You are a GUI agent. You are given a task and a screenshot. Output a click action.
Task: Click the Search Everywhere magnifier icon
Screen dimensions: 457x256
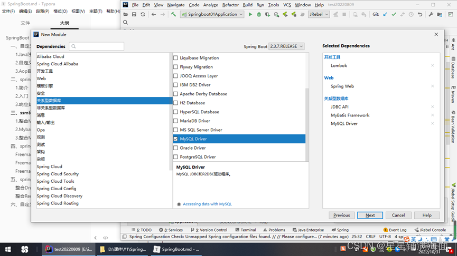tap(125, 22)
